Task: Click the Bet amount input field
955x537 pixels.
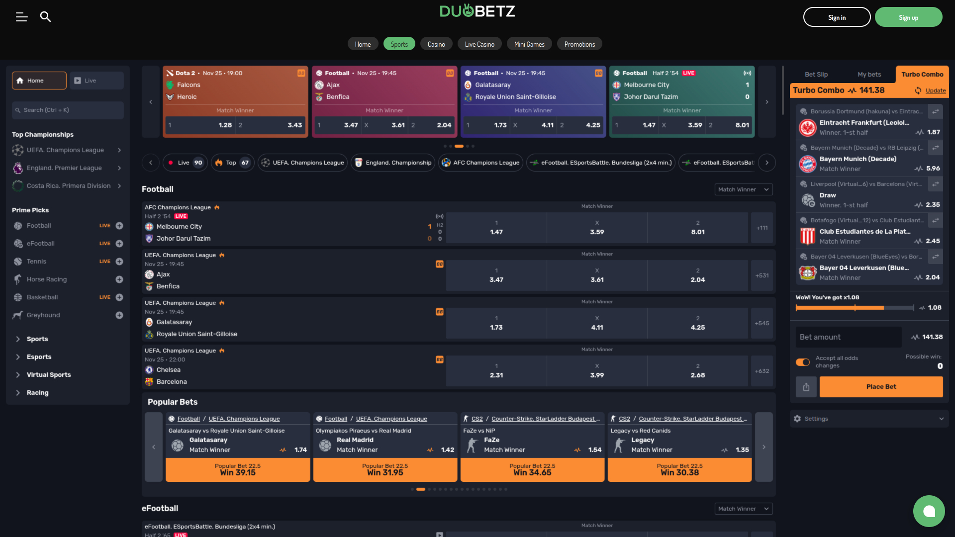Action: [x=848, y=337]
